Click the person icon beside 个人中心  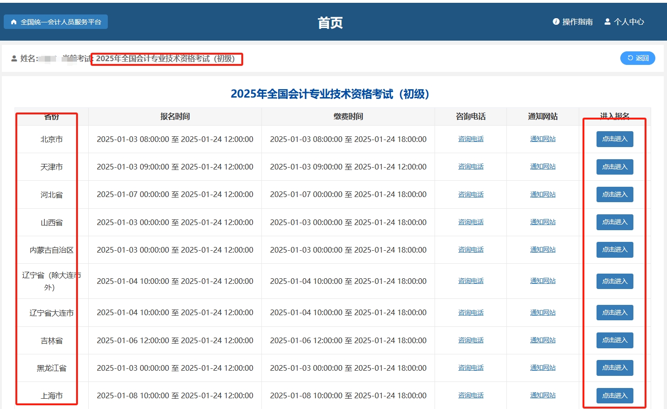point(607,21)
